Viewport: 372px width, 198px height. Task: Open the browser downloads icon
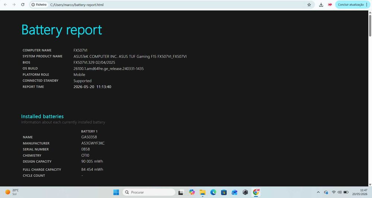pyautogui.click(x=321, y=5)
